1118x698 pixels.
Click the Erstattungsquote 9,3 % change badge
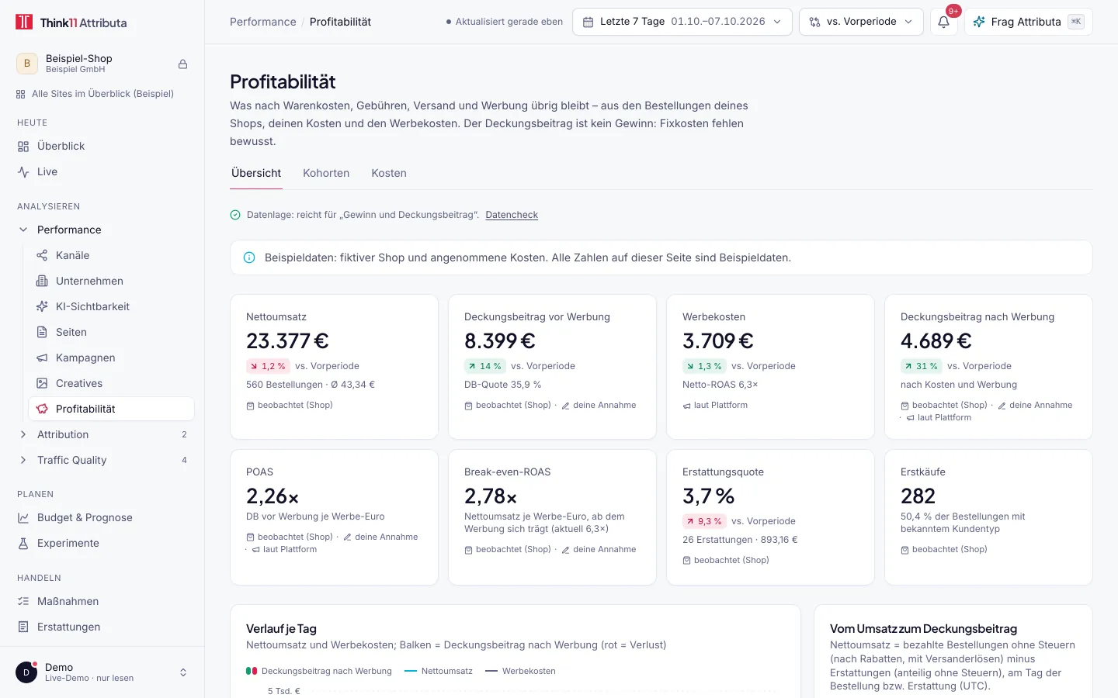click(x=704, y=521)
